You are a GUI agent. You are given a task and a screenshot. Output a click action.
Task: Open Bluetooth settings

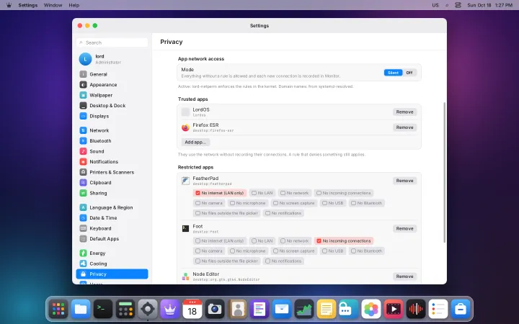point(112,141)
